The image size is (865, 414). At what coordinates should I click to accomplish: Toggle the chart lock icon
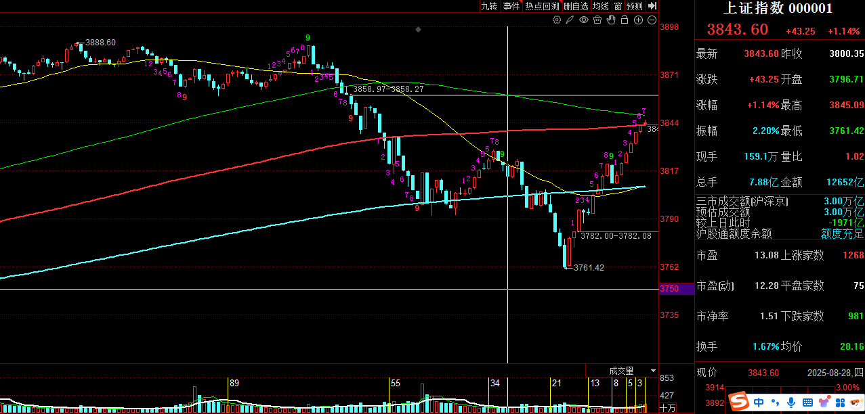coord(625,20)
